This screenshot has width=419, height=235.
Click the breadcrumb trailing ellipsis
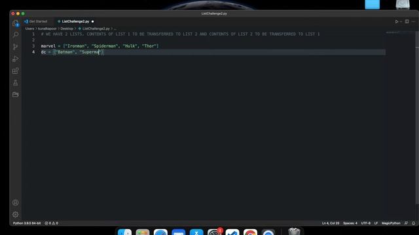click(x=115, y=29)
